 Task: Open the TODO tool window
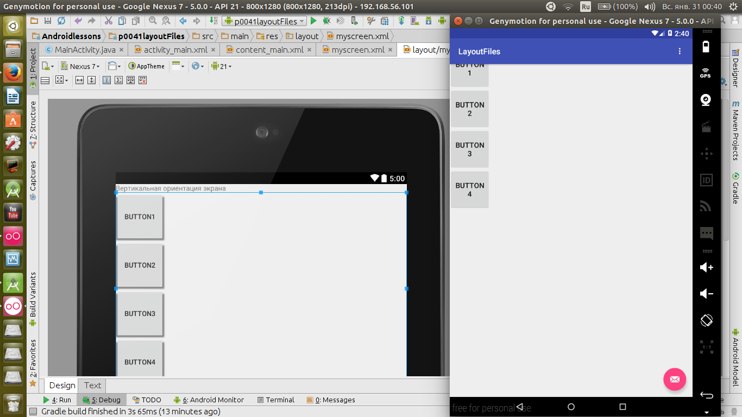click(147, 400)
